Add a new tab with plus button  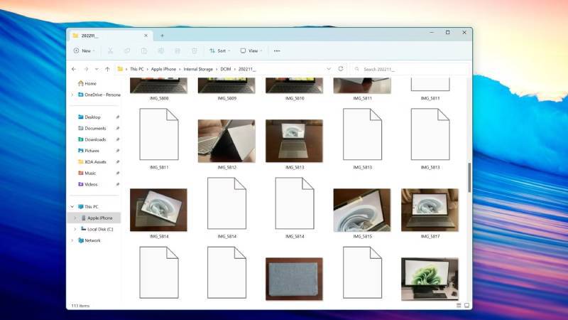pyautogui.click(x=162, y=35)
